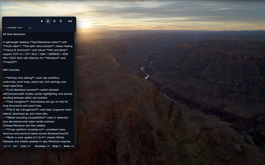Open the macOS menu via 菜单 button
This screenshot has width=265, height=165.
pyautogui.click(x=70, y=21)
